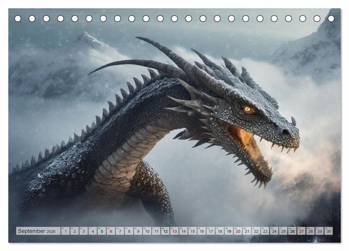Choose Saturday 19 in the calendar strip
Viewport: 349px width, 251px height.
(x=229, y=231)
